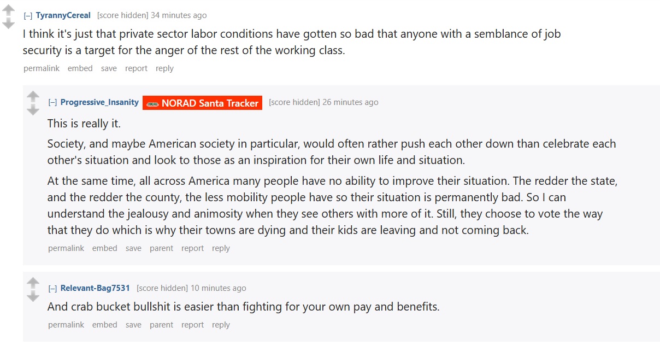The height and width of the screenshot is (345, 660).
Task: Open Relevant-Bag7531's user profile
Action: (x=95, y=288)
